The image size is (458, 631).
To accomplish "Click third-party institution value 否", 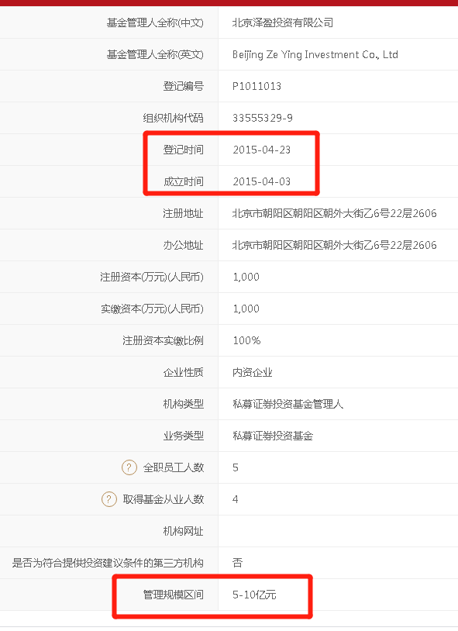I will [x=237, y=563].
